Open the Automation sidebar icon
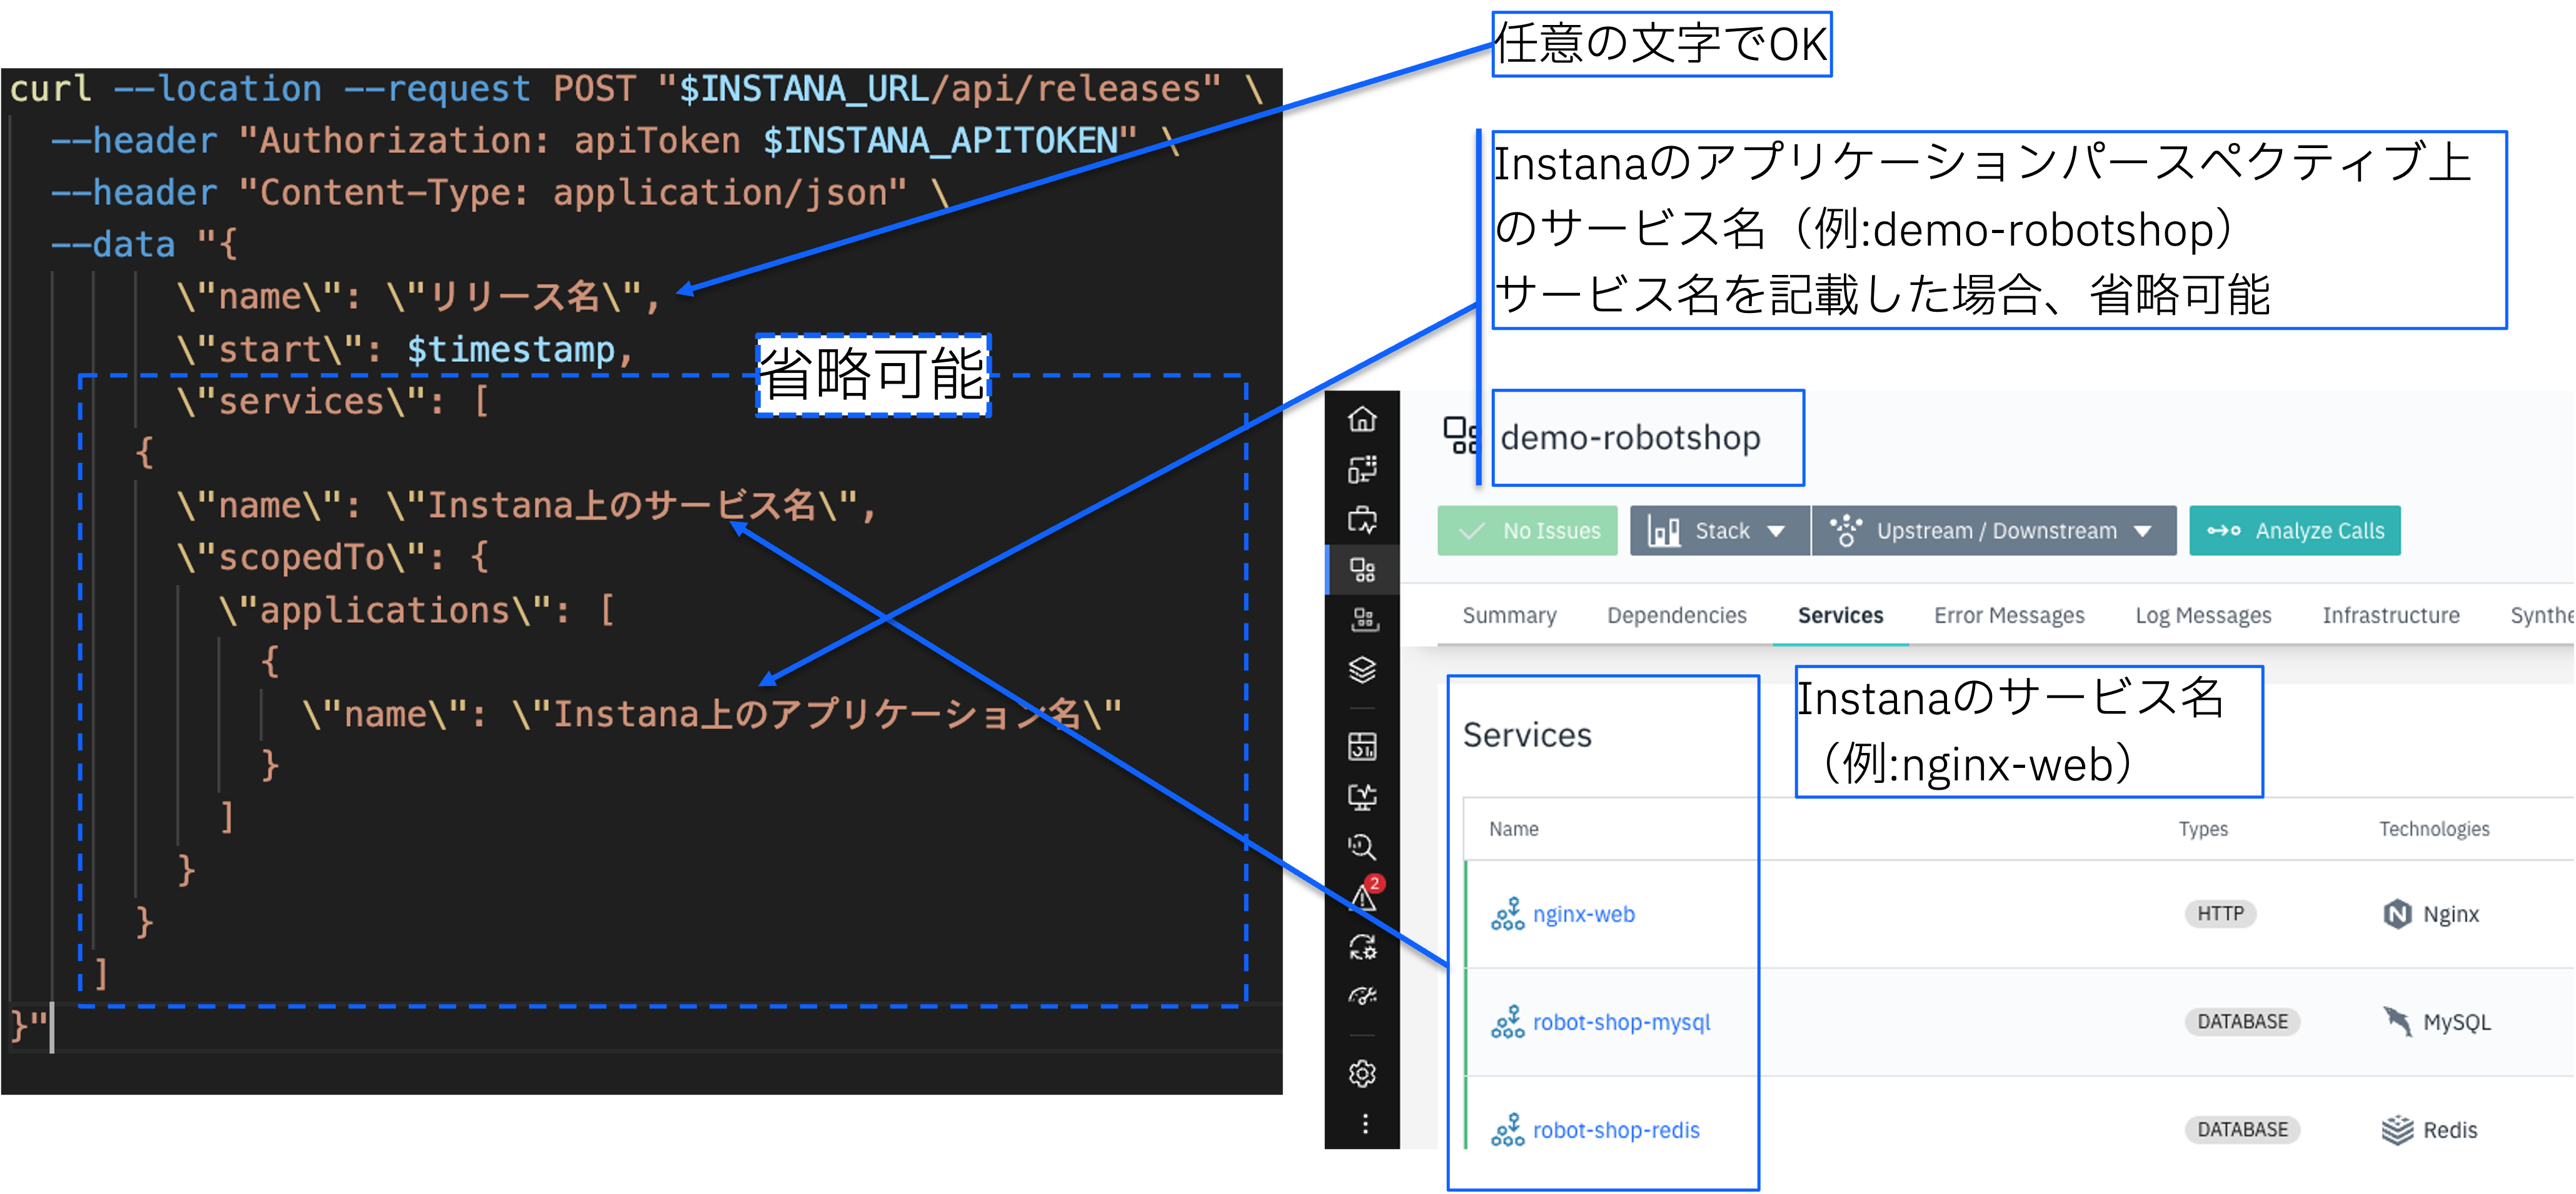 point(1362,947)
